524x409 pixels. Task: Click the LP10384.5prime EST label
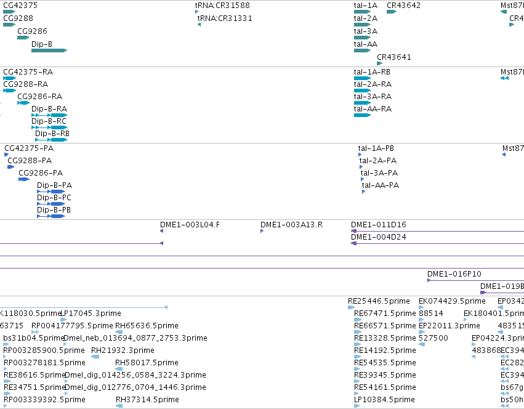tap(384, 400)
